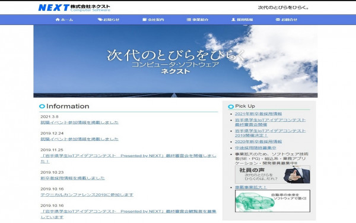The image size is (356, 223).
Task: Open the 採用情報 menu item
Action: tap(242, 20)
